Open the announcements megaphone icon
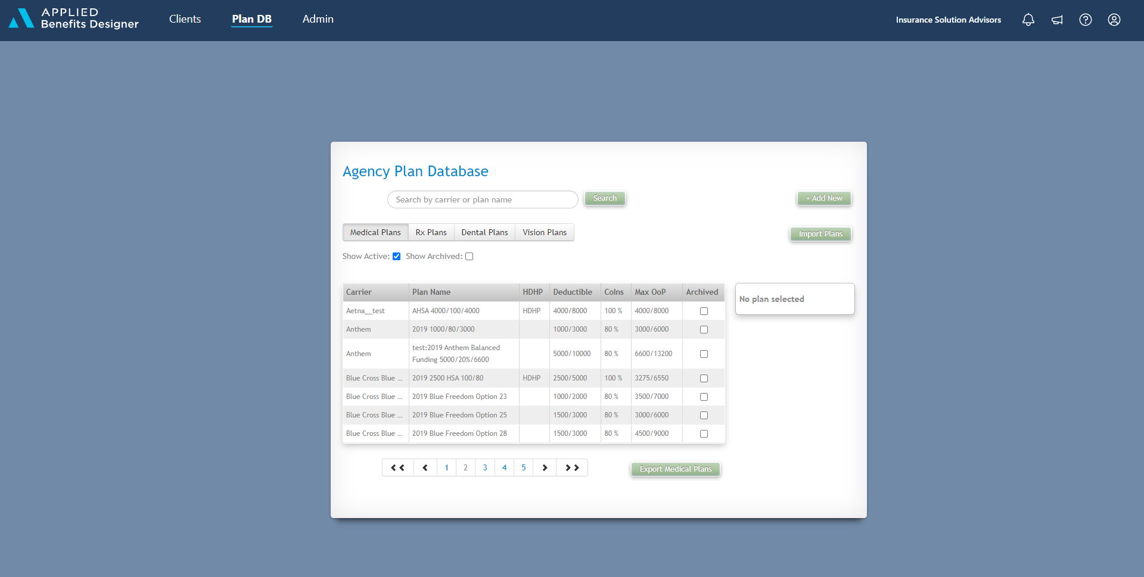This screenshot has width=1144, height=577. click(x=1057, y=20)
